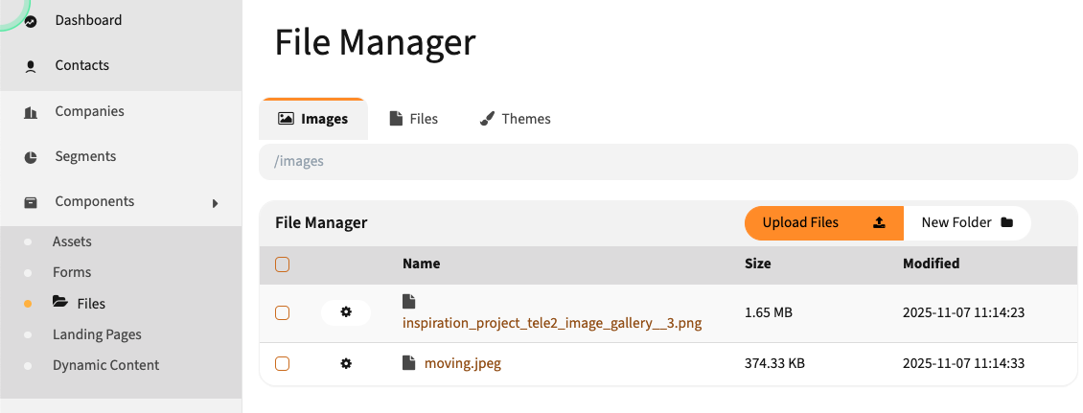1083x413 pixels.
Task: Open the Dashboard sidebar item
Action: pyautogui.click(x=121, y=21)
